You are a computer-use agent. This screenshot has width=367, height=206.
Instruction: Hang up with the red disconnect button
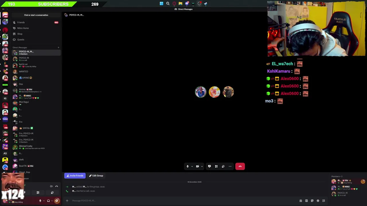tap(240, 166)
